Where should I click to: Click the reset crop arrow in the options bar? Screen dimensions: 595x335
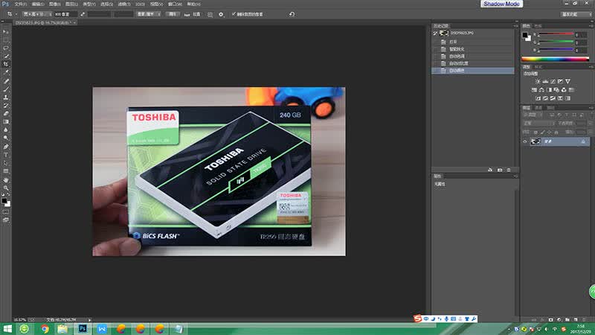coord(292,14)
